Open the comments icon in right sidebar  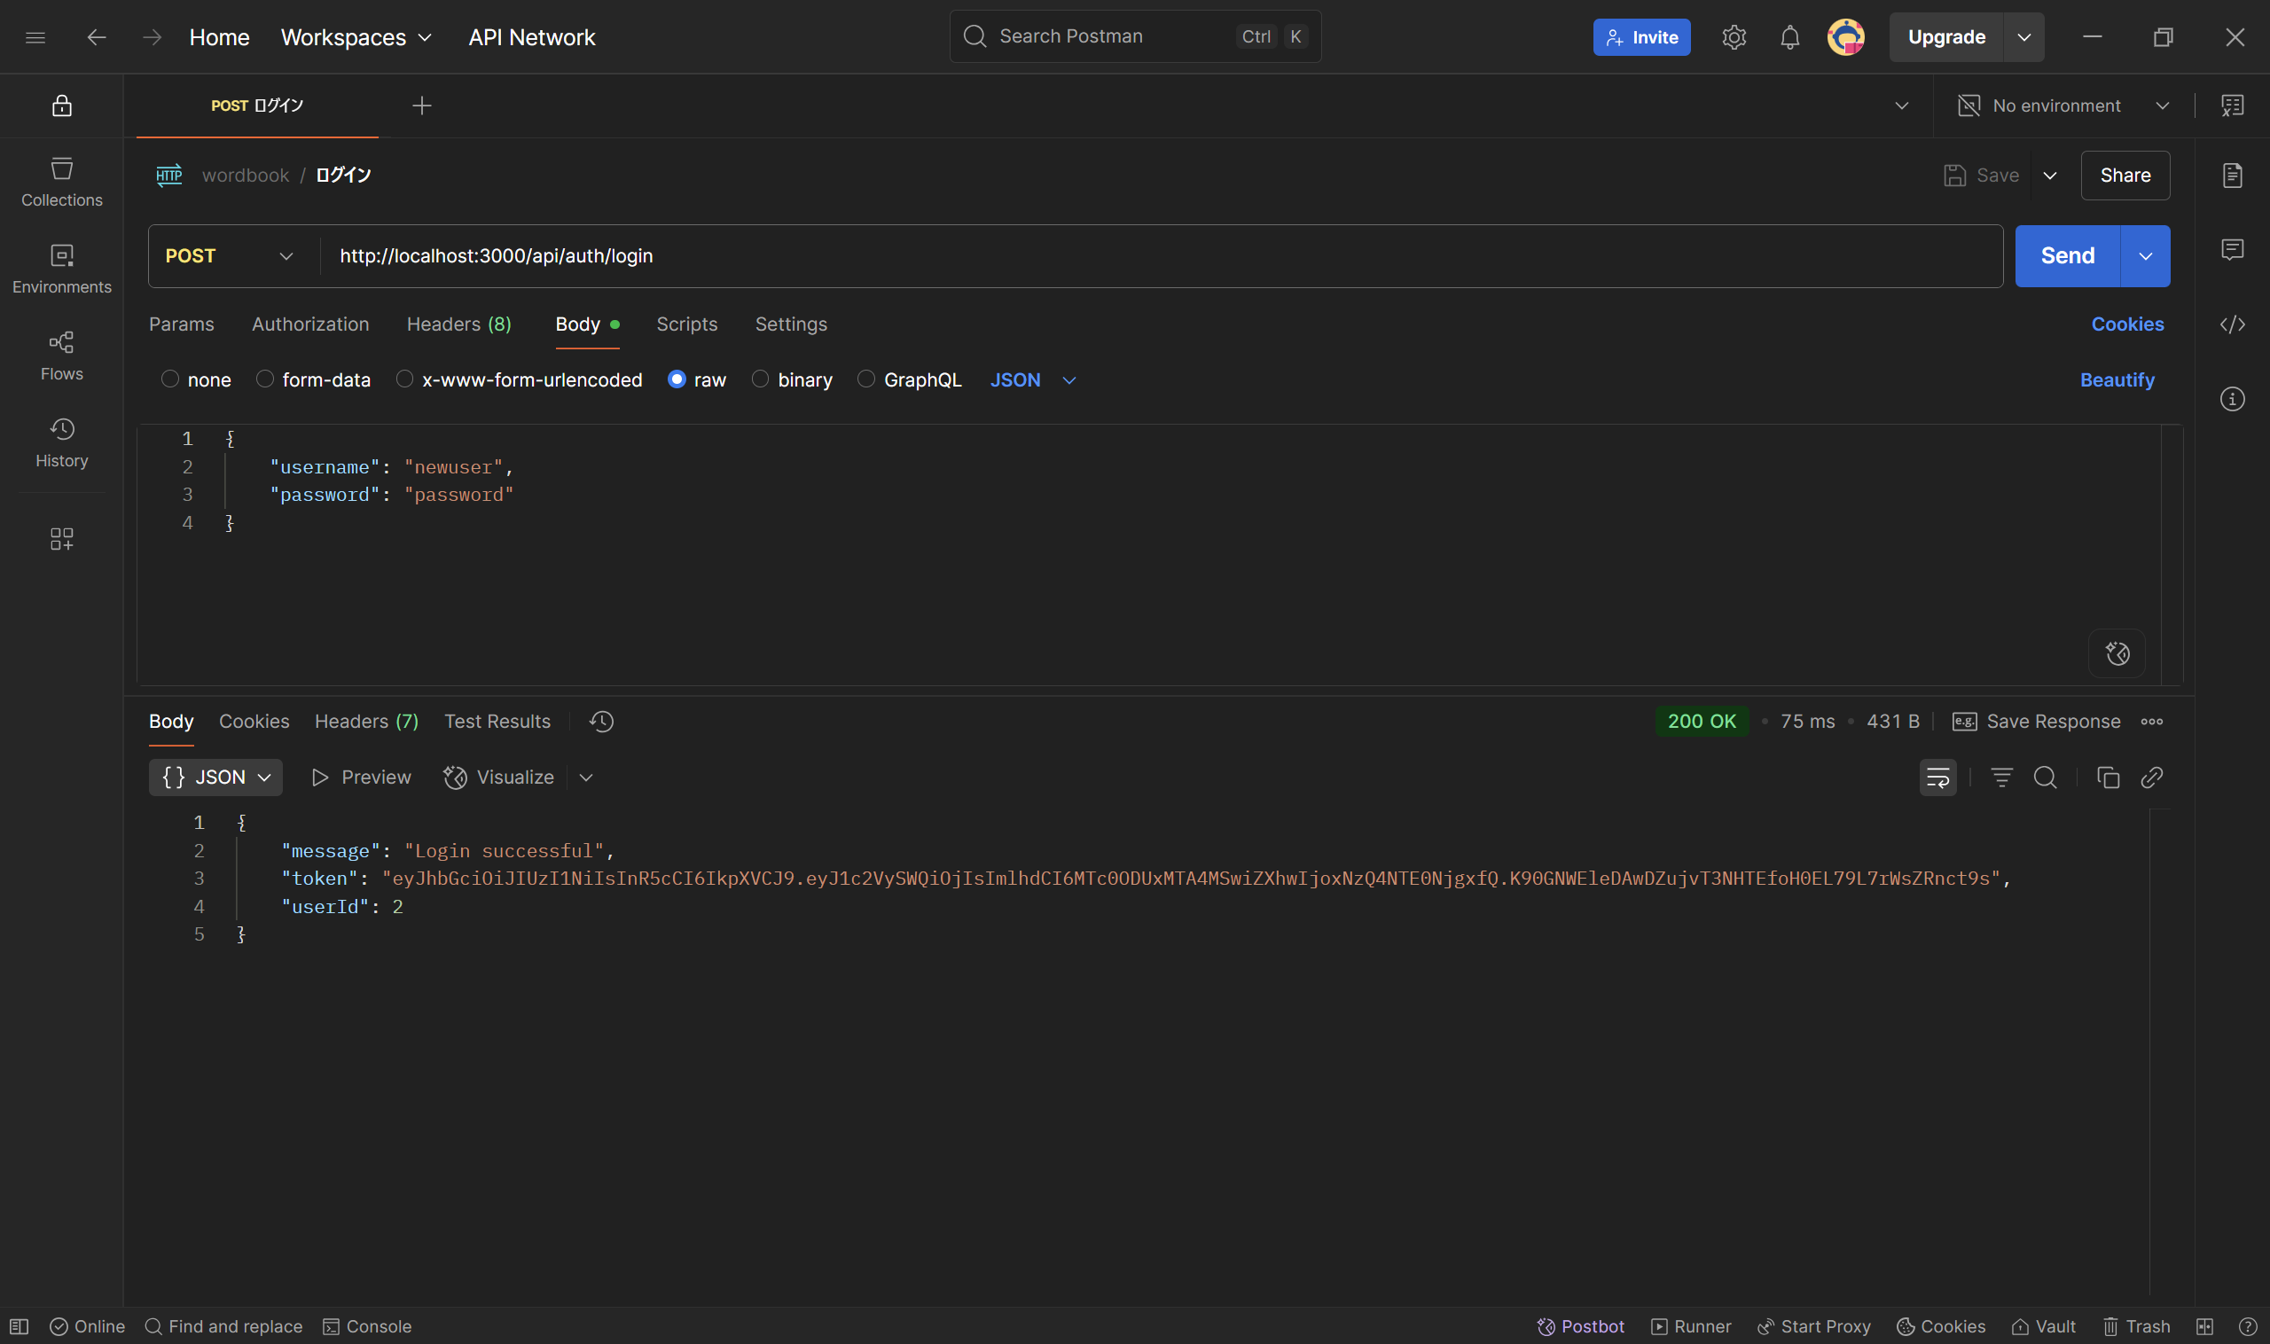pos(2233,249)
